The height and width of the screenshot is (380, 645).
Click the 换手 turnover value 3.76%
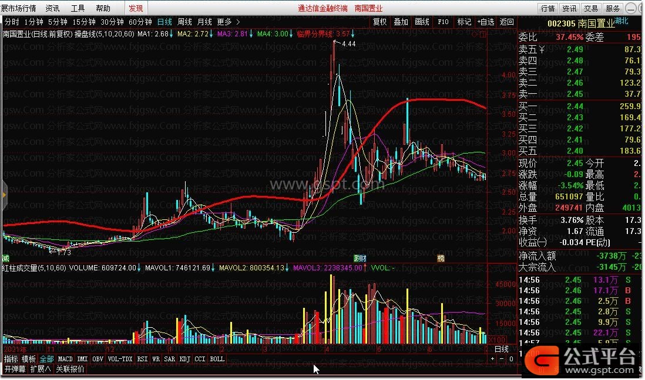coord(572,220)
